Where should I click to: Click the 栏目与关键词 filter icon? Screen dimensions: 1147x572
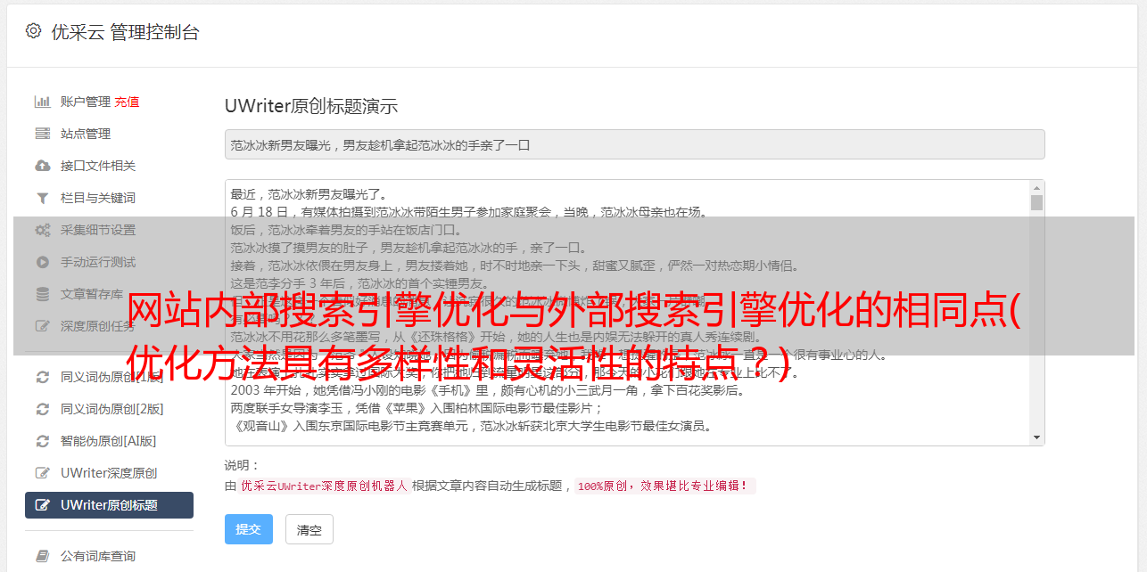tap(42, 198)
